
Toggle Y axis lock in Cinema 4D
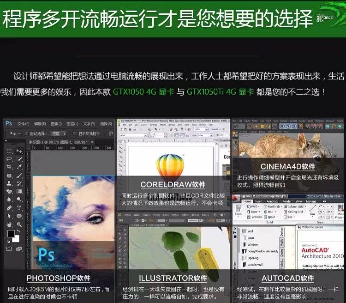pos(288,127)
